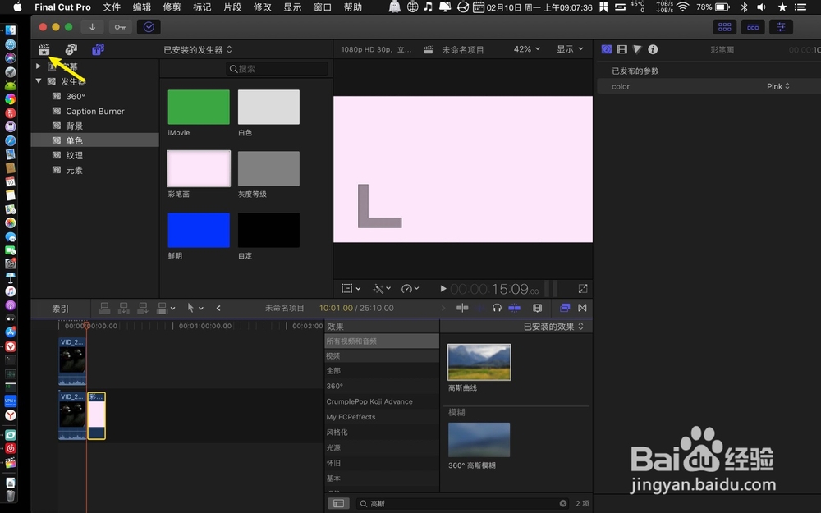This screenshot has width=821, height=513.
Task: Select the color inspector triangle icon
Action: [637, 49]
